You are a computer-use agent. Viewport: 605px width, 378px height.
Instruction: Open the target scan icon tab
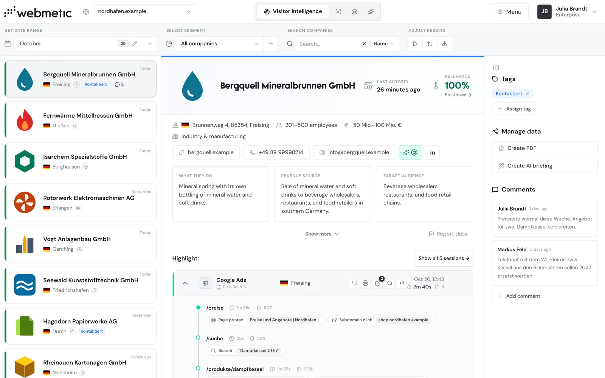coord(338,12)
